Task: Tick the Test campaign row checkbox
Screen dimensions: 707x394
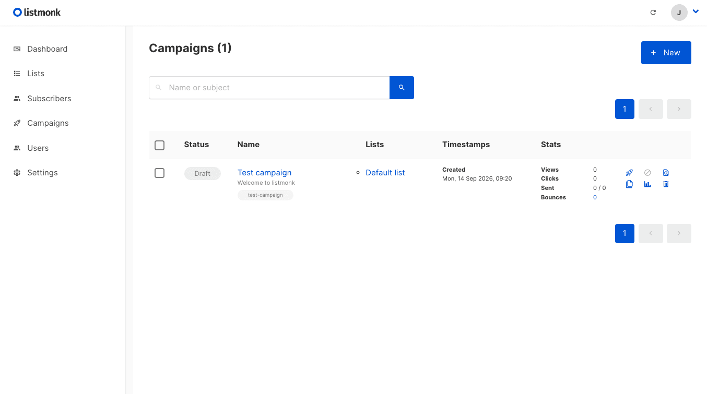Action: (160, 173)
